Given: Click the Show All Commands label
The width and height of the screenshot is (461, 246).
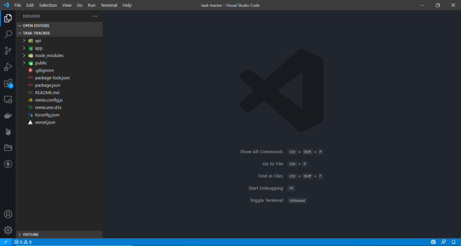Looking at the screenshot, I should coord(261,152).
